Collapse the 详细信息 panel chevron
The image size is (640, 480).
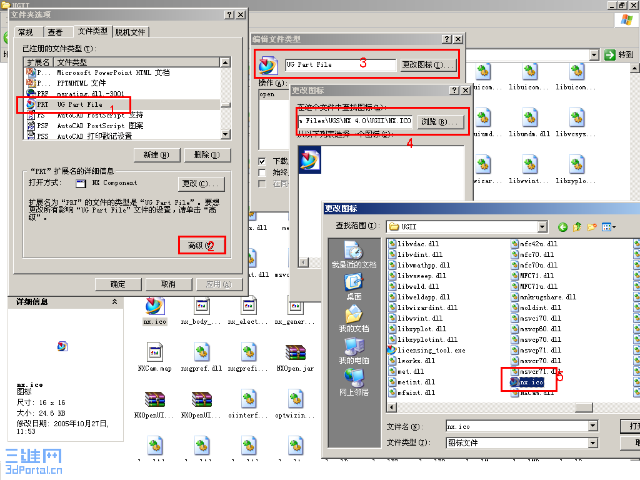115,302
